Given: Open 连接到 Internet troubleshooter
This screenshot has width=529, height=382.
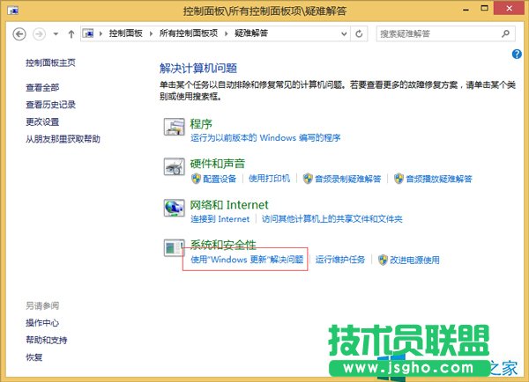Looking at the screenshot, I should click(x=220, y=219).
